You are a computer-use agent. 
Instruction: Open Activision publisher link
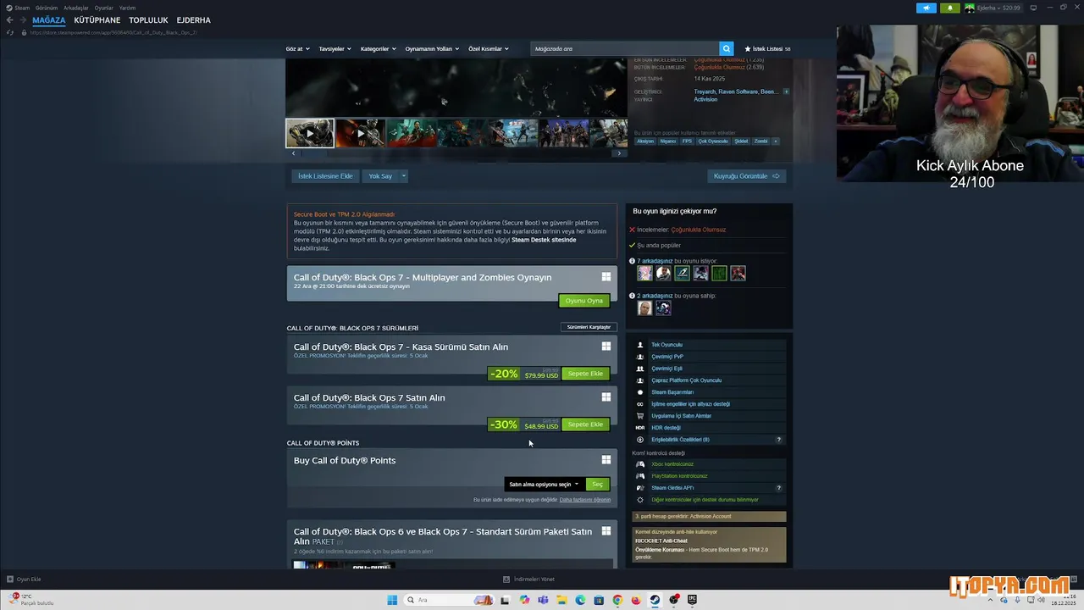point(705,99)
